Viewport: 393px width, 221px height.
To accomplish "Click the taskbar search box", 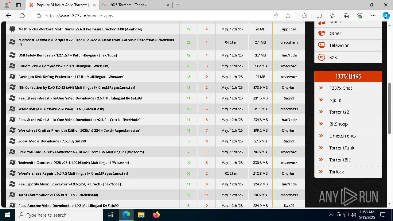I will click(59, 215).
